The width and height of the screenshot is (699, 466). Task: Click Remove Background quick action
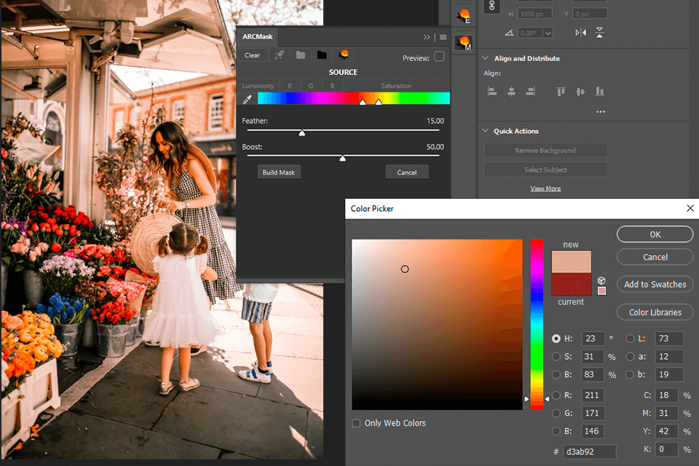click(x=545, y=150)
